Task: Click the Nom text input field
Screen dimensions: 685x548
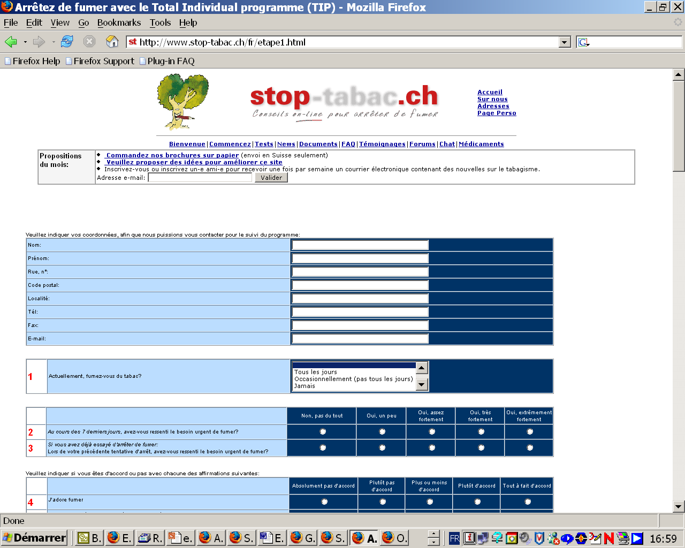Action: (360, 245)
